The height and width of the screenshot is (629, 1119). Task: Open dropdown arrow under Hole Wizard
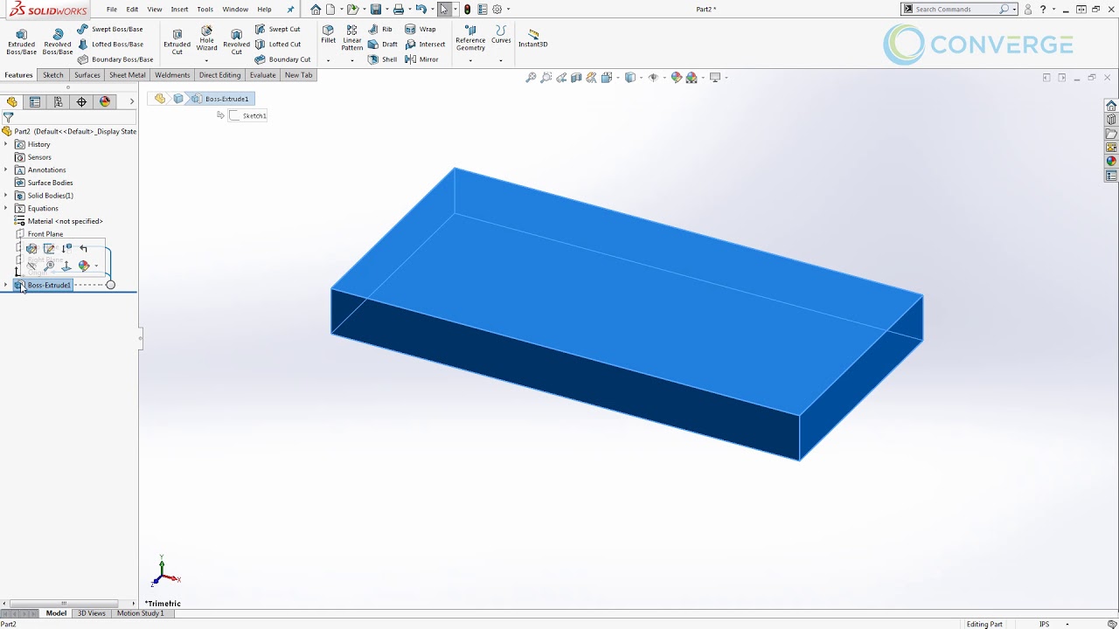[x=206, y=60]
